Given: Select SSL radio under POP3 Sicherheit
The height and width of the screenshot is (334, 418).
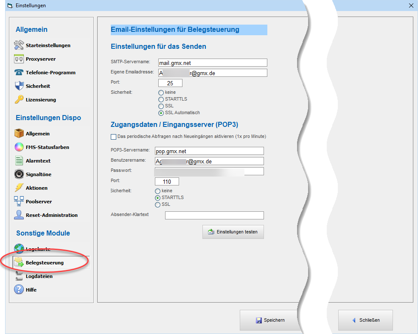Looking at the screenshot, I should [x=158, y=205].
